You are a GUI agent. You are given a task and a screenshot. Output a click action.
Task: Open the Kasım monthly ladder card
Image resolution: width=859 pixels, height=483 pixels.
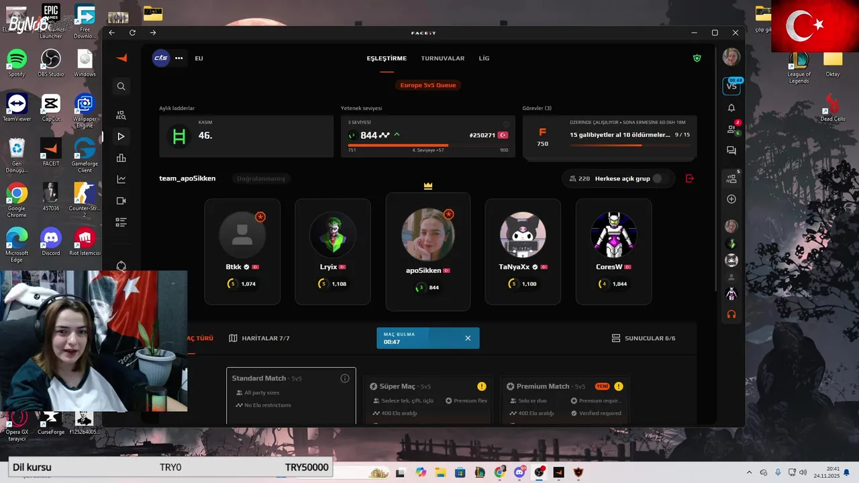tap(246, 136)
